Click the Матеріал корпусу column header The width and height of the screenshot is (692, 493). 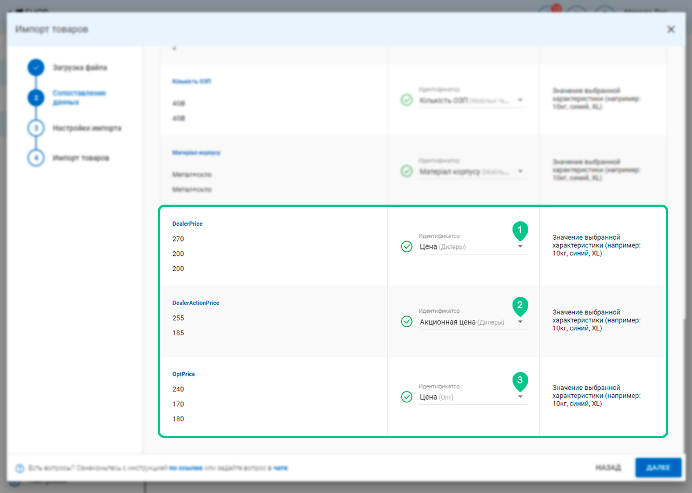pyautogui.click(x=196, y=153)
